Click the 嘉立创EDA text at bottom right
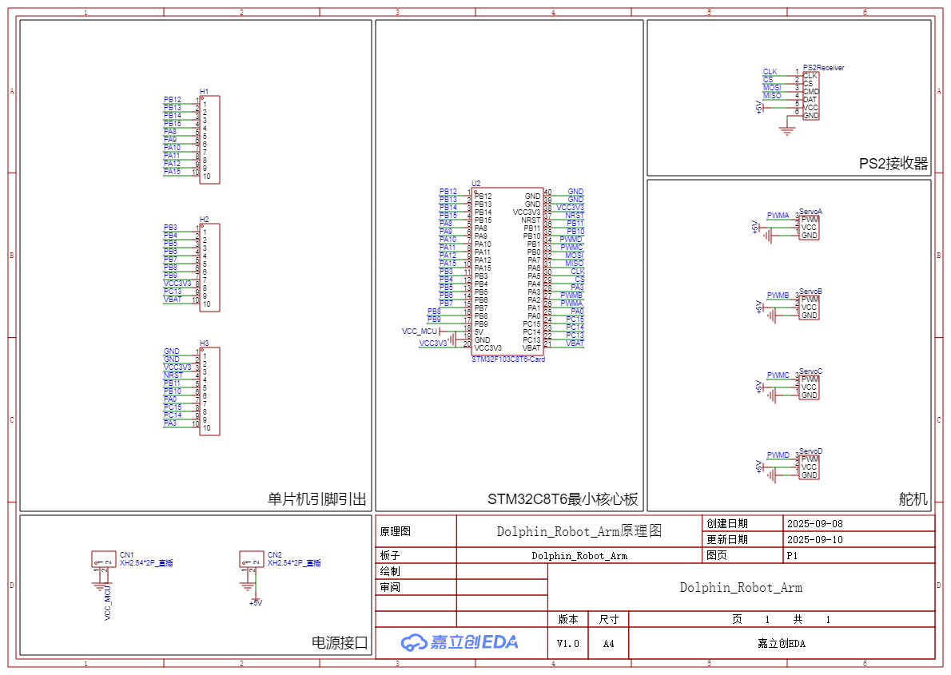 [x=782, y=644]
